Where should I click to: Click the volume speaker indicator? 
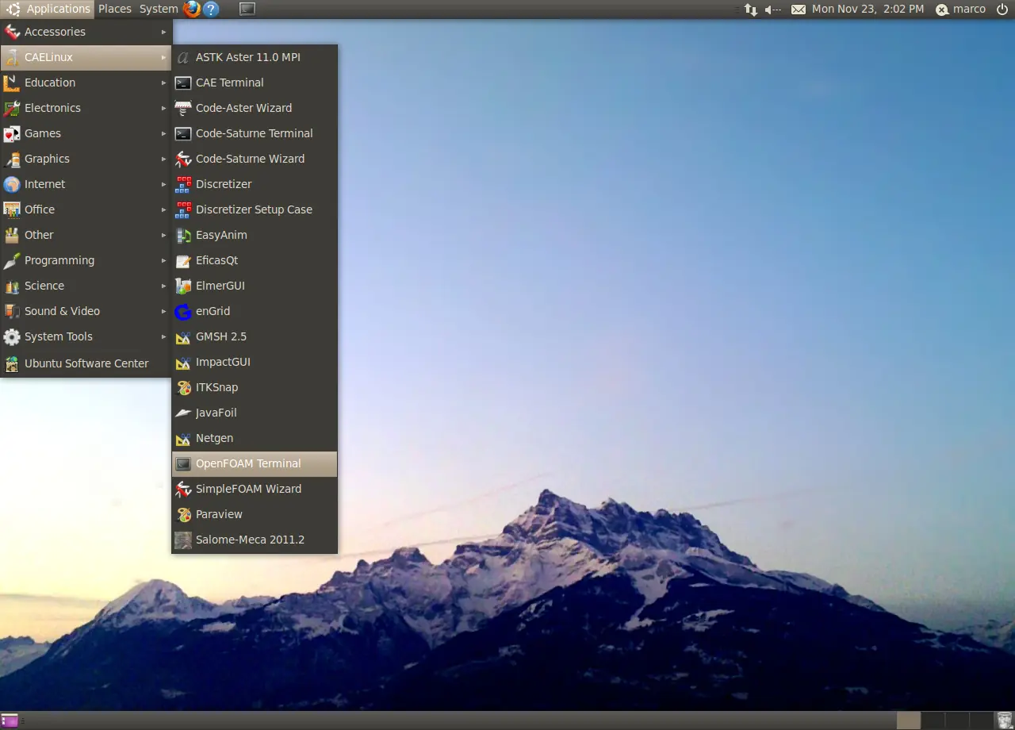[773, 10]
